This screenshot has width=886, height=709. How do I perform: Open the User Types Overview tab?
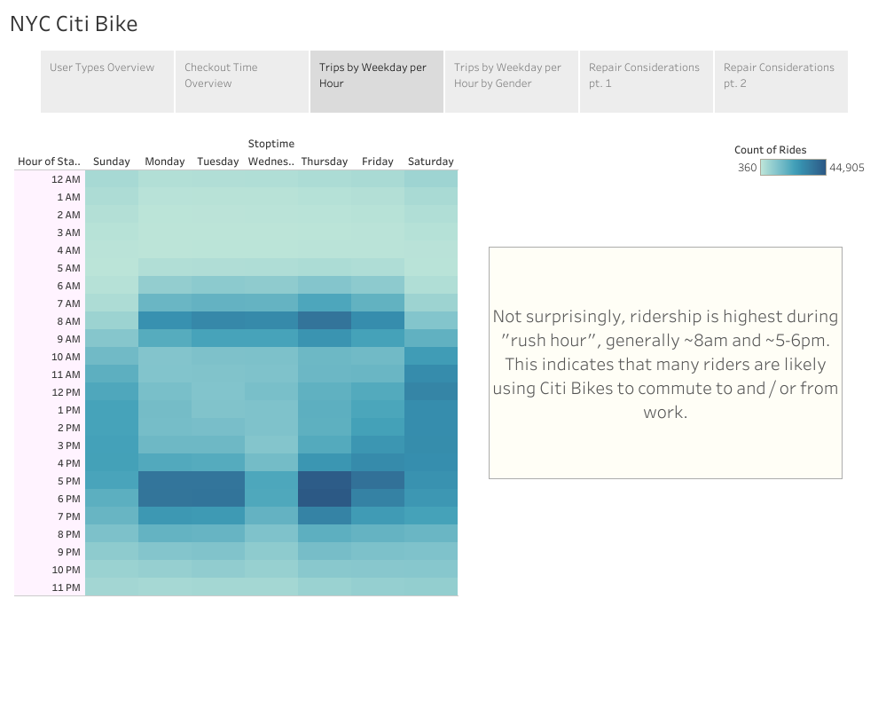[107, 82]
